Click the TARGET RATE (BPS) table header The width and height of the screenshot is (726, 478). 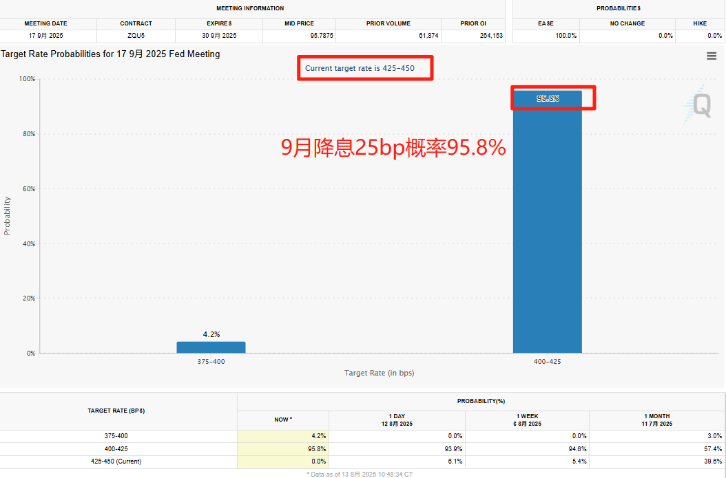[x=116, y=411]
